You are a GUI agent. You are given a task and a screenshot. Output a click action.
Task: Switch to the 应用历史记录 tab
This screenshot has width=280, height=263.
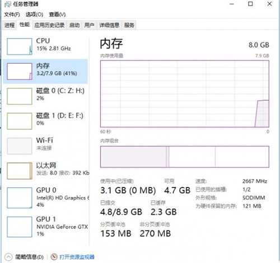coord(49,25)
